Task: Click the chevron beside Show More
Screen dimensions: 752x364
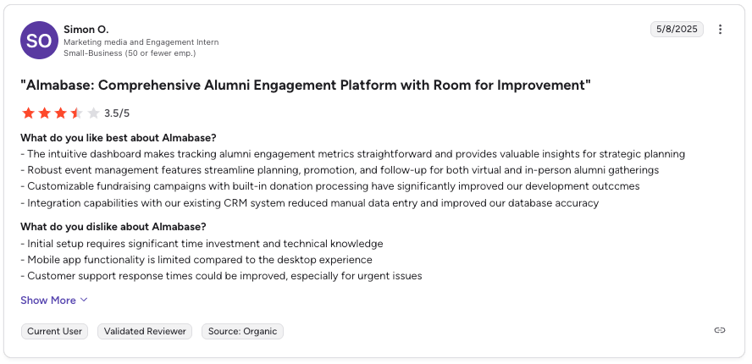Action: (84, 301)
